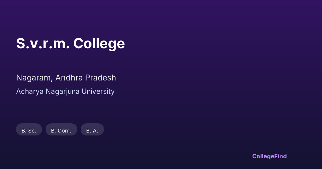Click the S.v.r.m. College title heading
This screenshot has height=169, width=322.
70,43
